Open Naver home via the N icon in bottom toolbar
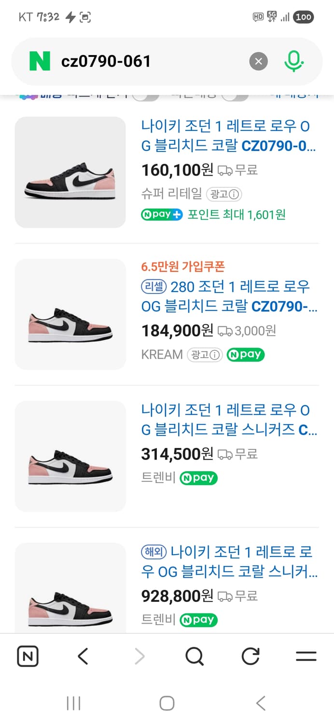The width and height of the screenshot is (334, 724). click(x=28, y=656)
